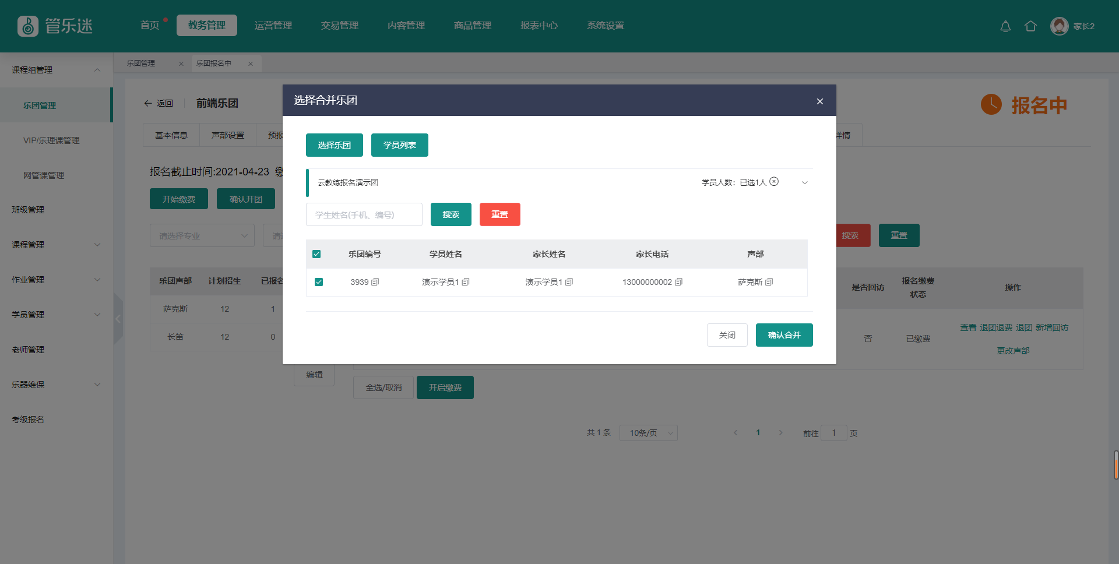
Task: Click the 确认合并 button
Action: 784,335
